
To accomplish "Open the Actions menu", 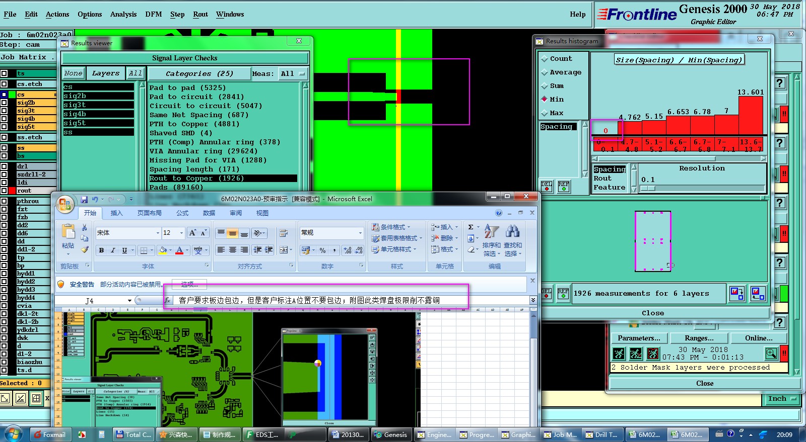I will 57,14.
